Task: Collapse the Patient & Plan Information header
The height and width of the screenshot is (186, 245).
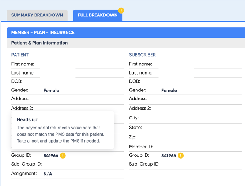Action: pyautogui.click(x=126, y=43)
